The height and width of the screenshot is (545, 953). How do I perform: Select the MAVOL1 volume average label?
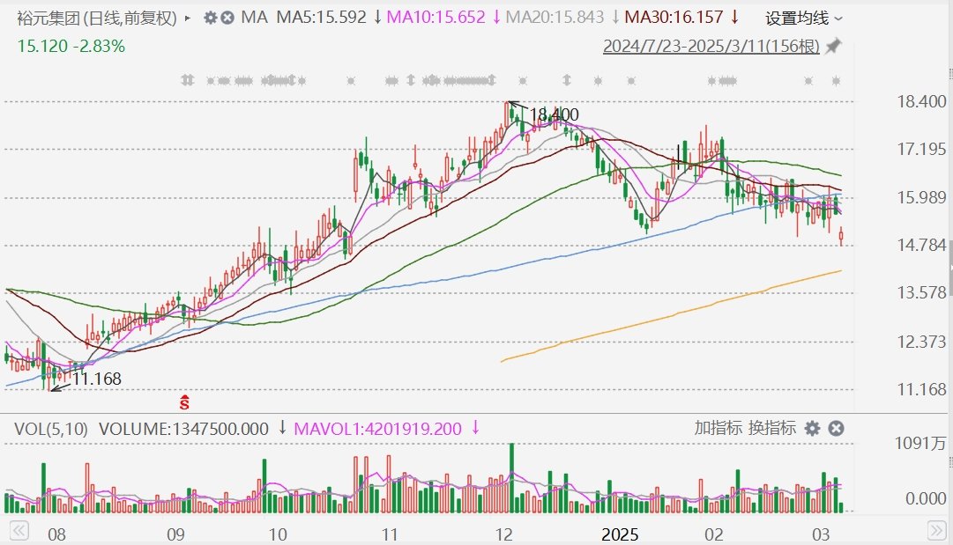pyautogui.click(x=377, y=429)
